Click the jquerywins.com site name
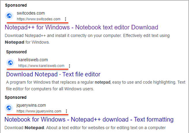The width and height of the screenshot is (189, 133). 31,105
